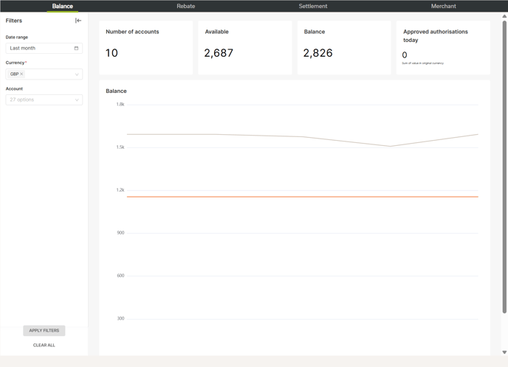Switch to the Rebate tab
Viewport: 508px width, 367px height.
coord(186,6)
